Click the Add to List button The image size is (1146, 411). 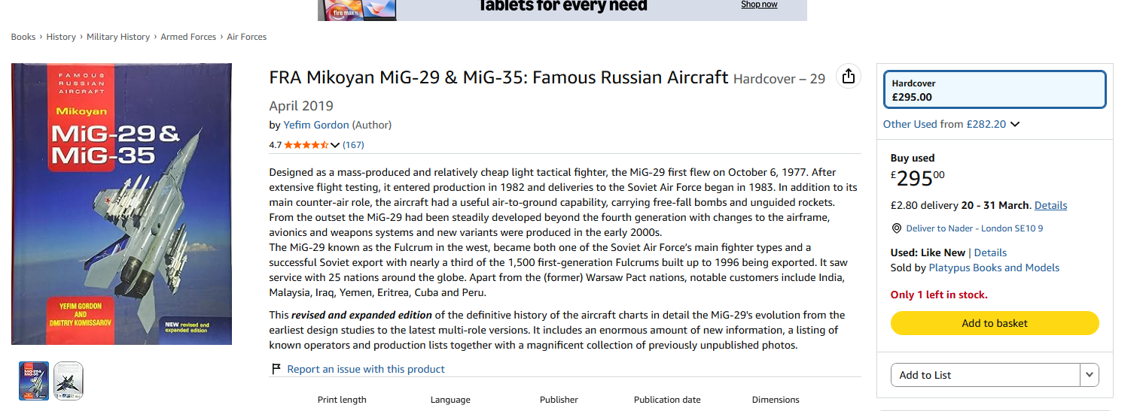click(x=986, y=375)
